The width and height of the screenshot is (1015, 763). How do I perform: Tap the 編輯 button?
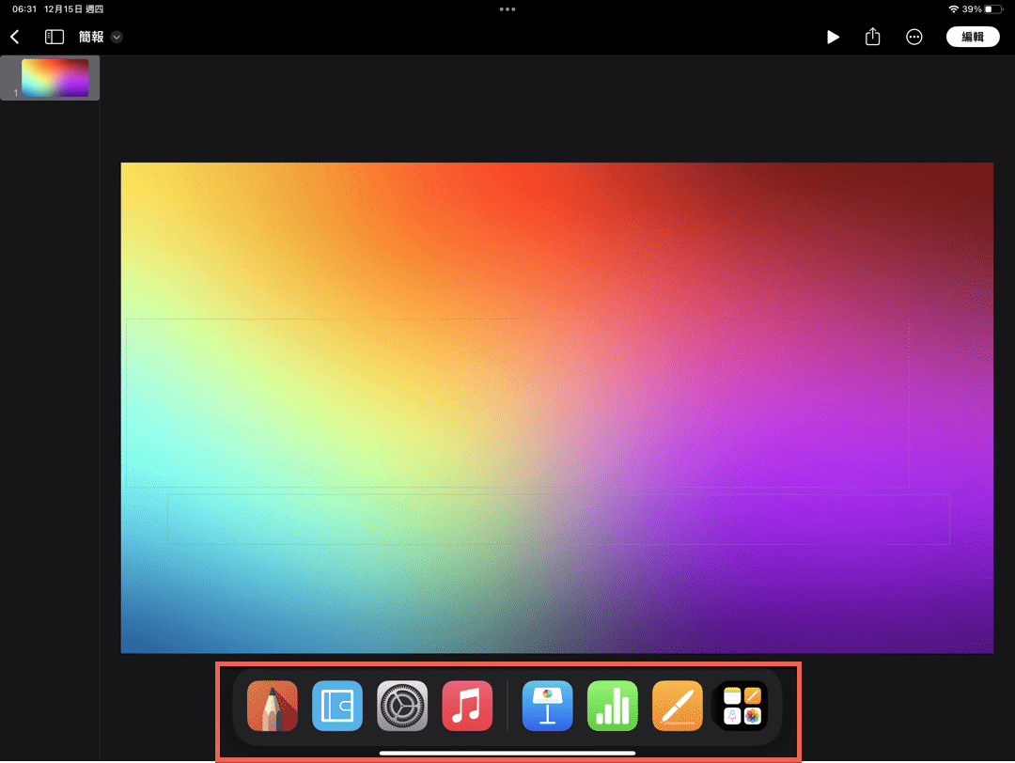coord(973,37)
